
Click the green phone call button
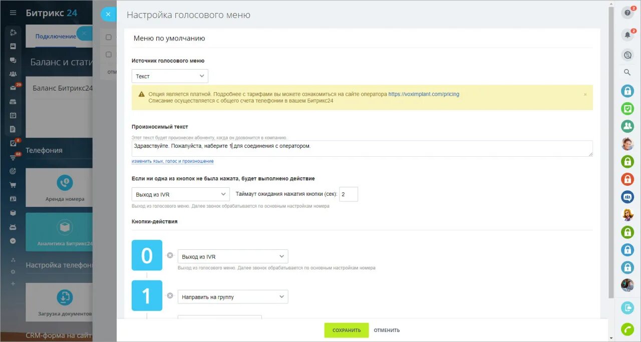tap(627, 329)
